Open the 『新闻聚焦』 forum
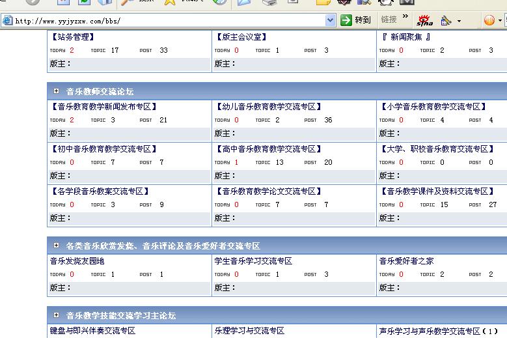507x338 pixels. (406, 37)
